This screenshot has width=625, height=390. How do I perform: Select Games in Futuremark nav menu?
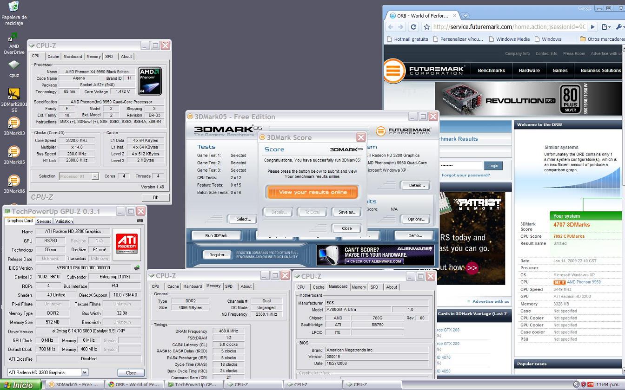click(x=560, y=71)
